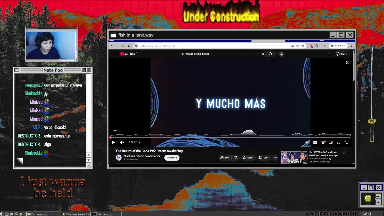
Task: Clear the YouTube search box text
Action: pyautogui.click(x=263, y=54)
